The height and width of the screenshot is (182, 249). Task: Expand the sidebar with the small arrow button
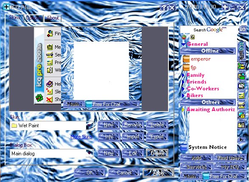tap(241, 140)
